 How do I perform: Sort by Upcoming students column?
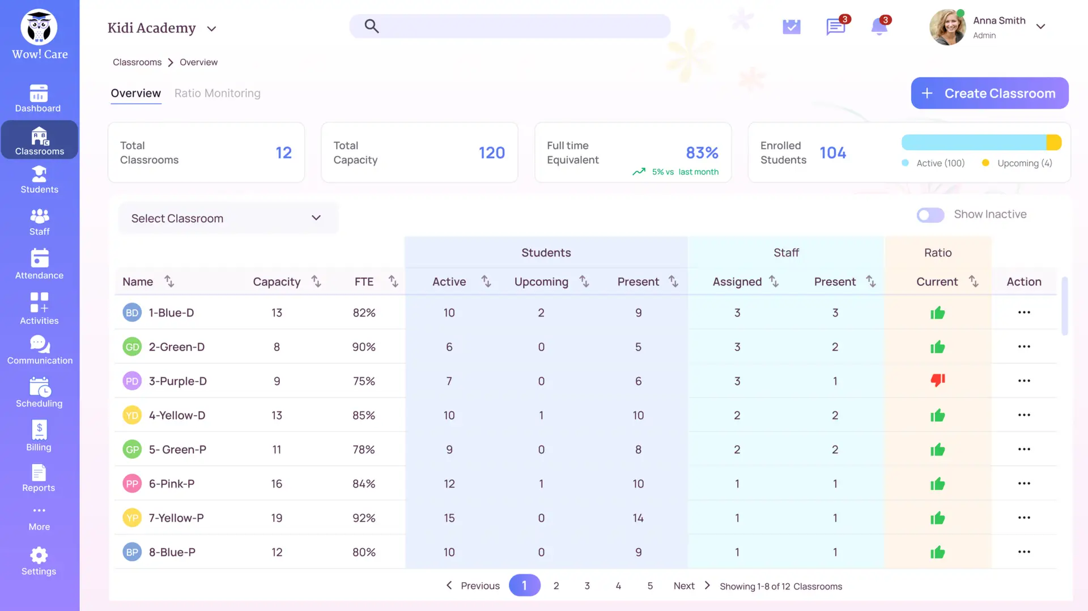584,281
